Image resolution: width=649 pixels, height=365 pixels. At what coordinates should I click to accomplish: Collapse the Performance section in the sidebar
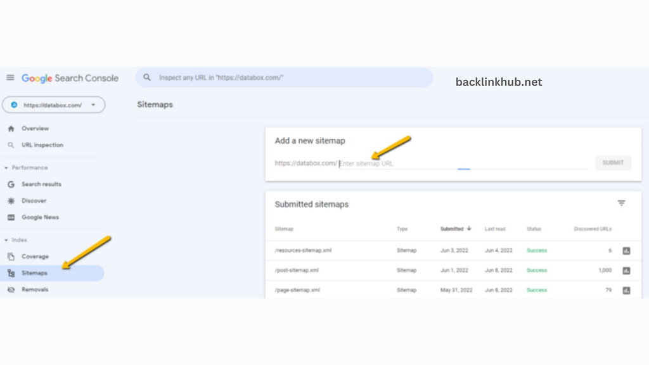pyautogui.click(x=6, y=167)
